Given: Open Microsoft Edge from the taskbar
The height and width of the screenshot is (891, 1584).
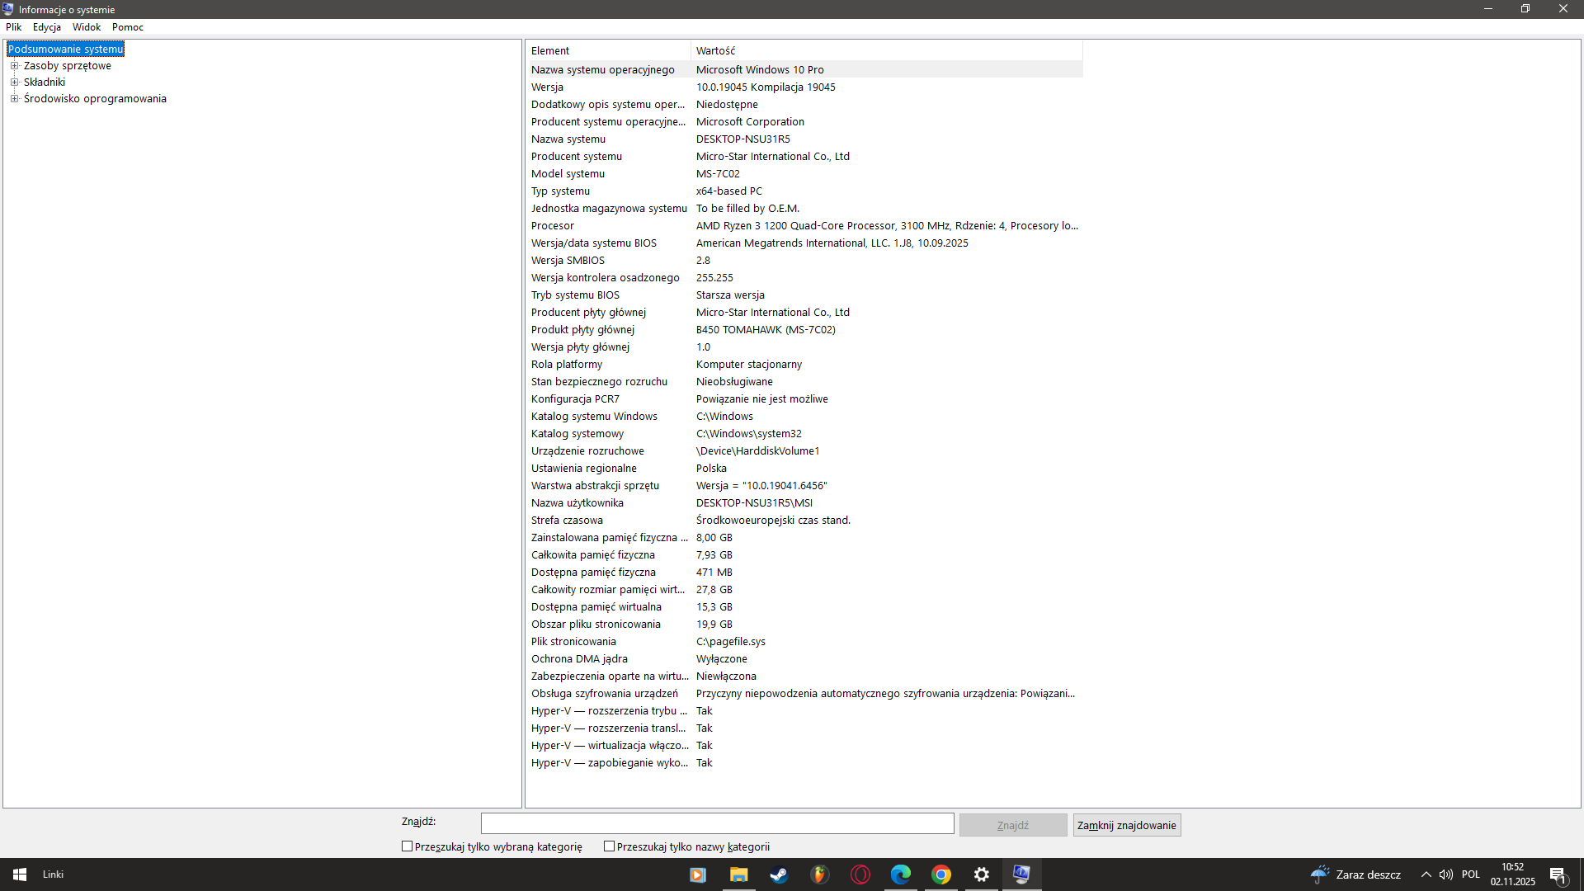Looking at the screenshot, I should click(x=900, y=874).
